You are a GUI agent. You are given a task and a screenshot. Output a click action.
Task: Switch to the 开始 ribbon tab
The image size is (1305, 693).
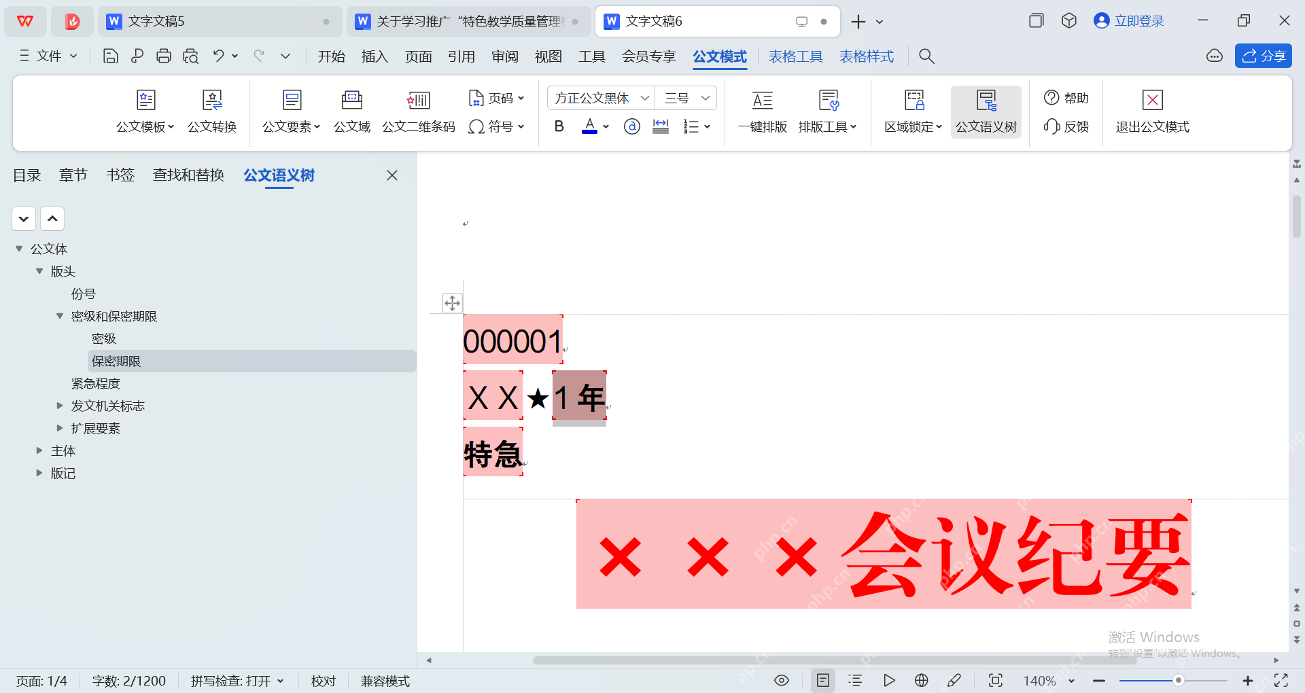(332, 56)
